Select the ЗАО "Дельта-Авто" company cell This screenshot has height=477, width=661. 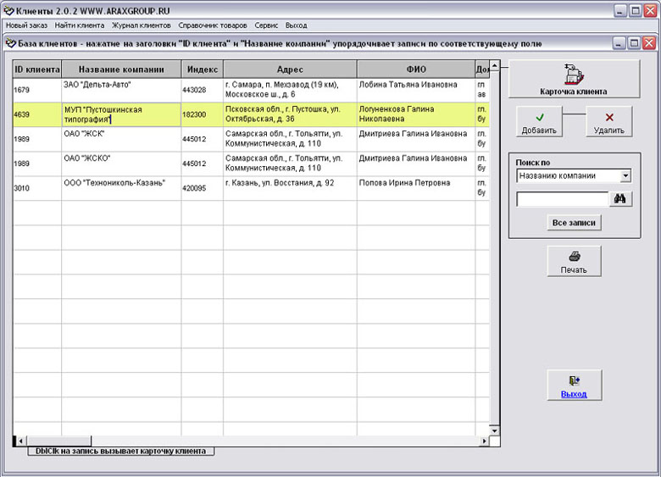(x=121, y=90)
